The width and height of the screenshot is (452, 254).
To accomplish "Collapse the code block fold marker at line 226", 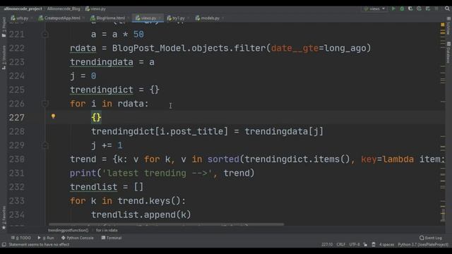I will point(44,104).
